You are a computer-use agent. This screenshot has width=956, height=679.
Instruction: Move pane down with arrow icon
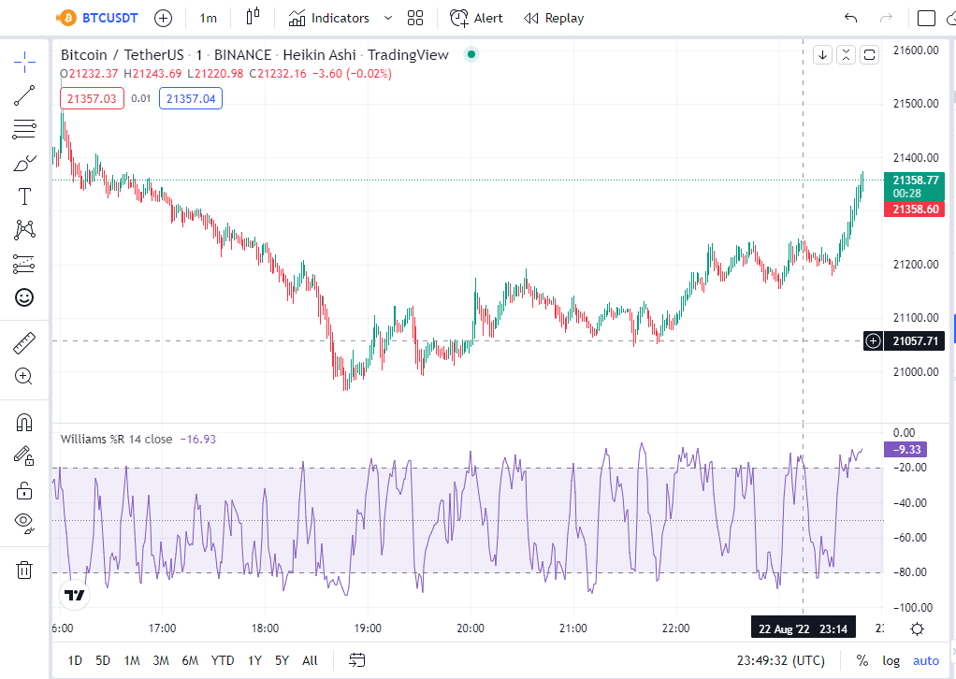pyautogui.click(x=822, y=55)
